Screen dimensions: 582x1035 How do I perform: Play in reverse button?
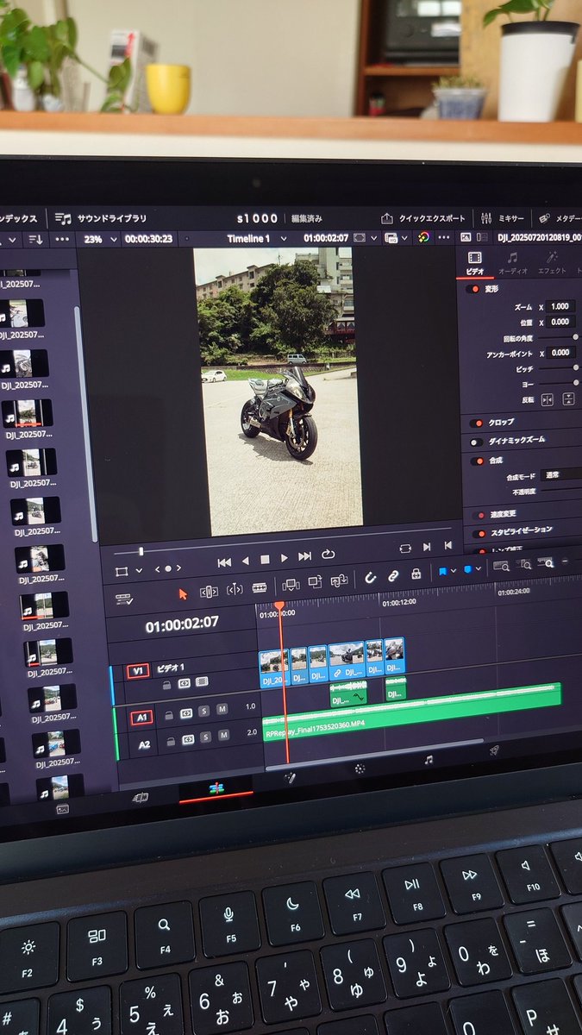click(245, 561)
